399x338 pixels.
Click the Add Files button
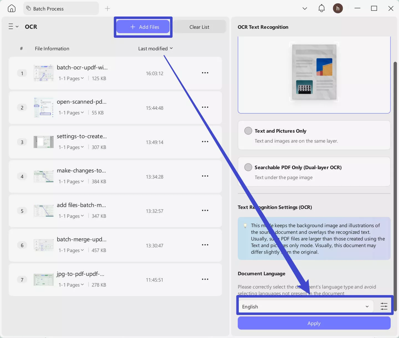click(143, 27)
